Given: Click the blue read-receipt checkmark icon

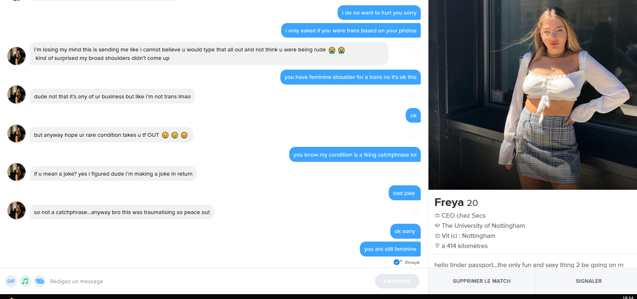Looking at the screenshot, I should click(x=397, y=262).
